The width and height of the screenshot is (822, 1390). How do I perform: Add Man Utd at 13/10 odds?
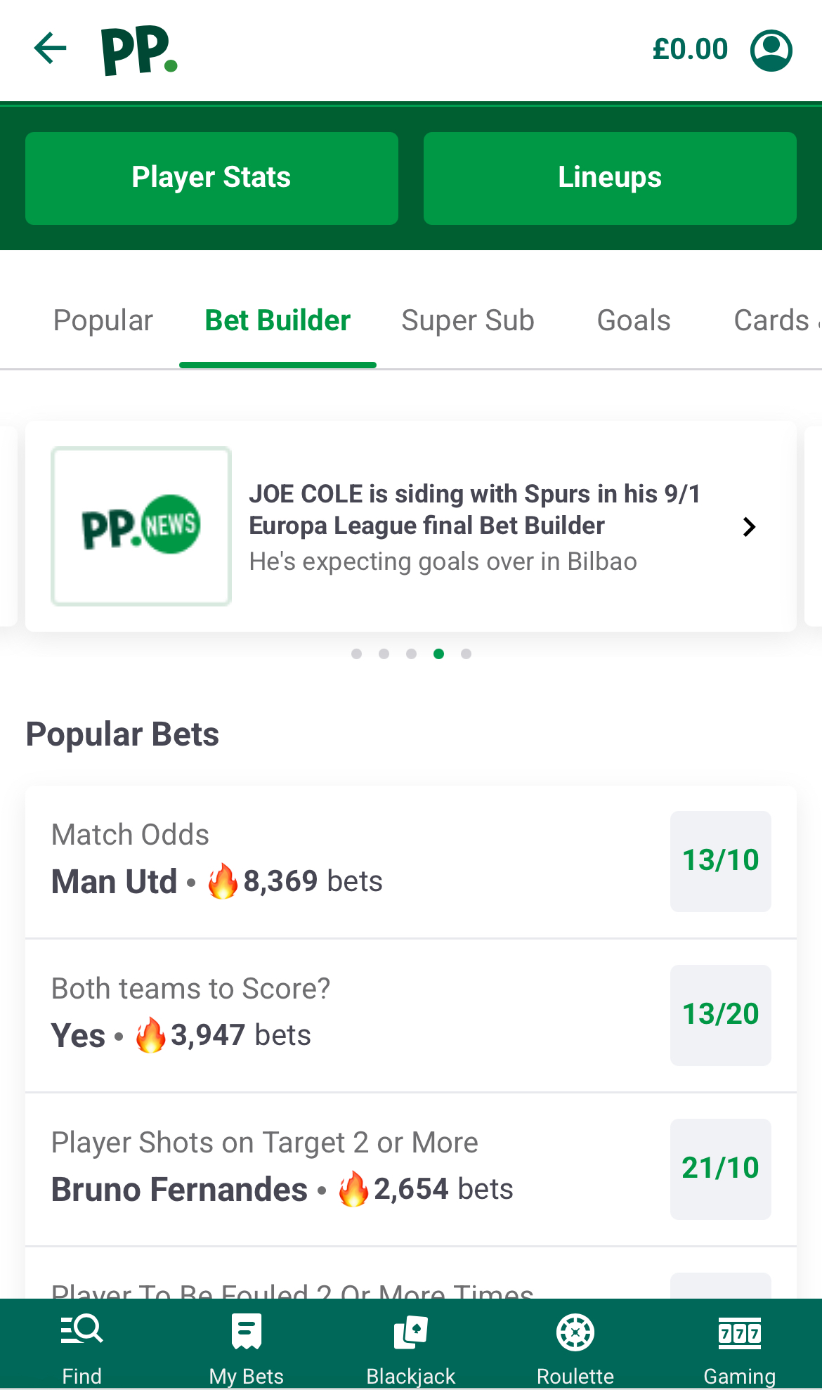click(720, 861)
